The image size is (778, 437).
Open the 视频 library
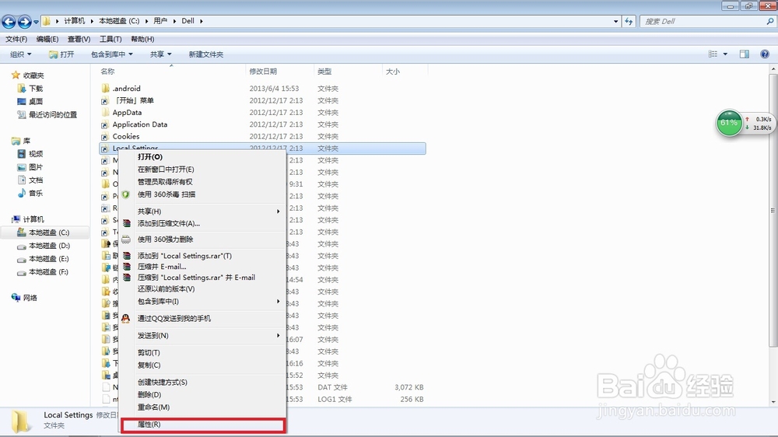click(30, 154)
